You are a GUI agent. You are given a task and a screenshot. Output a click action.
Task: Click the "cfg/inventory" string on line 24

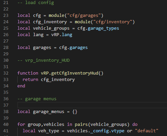coord(113,22)
